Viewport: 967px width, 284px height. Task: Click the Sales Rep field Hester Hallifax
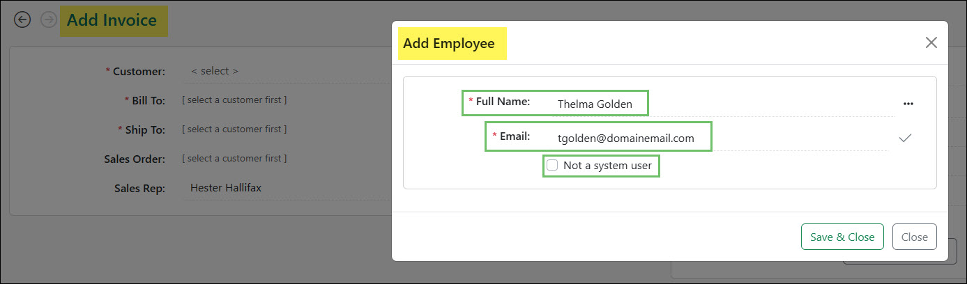point(286,188)
